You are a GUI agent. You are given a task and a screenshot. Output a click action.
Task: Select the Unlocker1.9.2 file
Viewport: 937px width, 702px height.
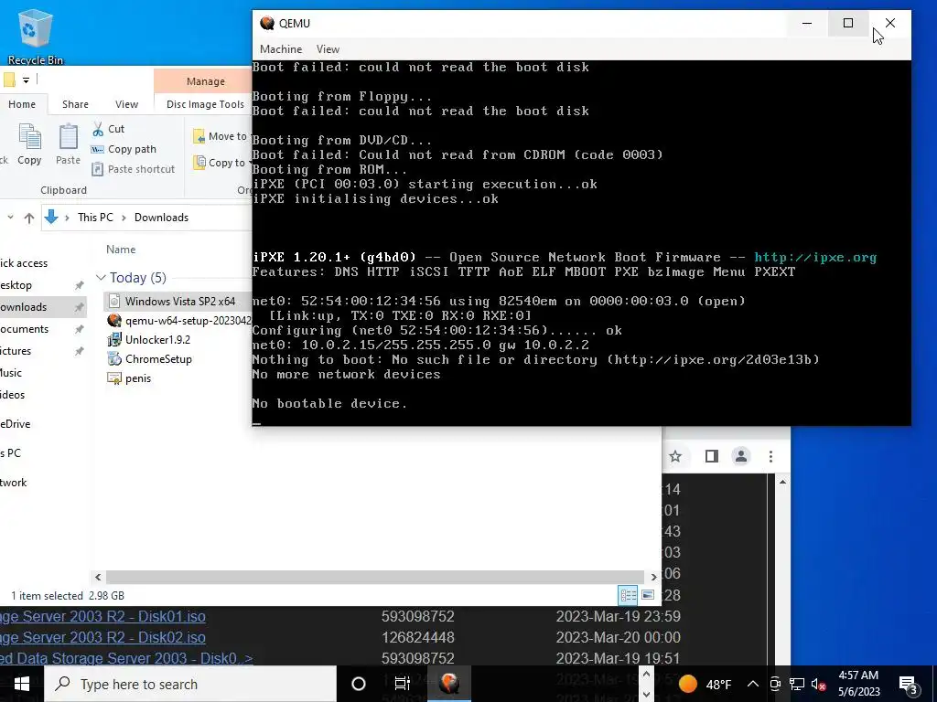tap(157, 340)
